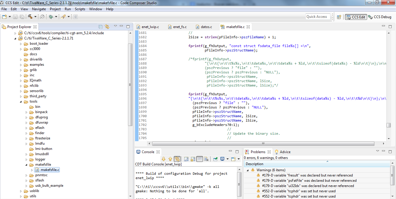
Task: Click the Open Perspective icon
Action: (339, 17)
